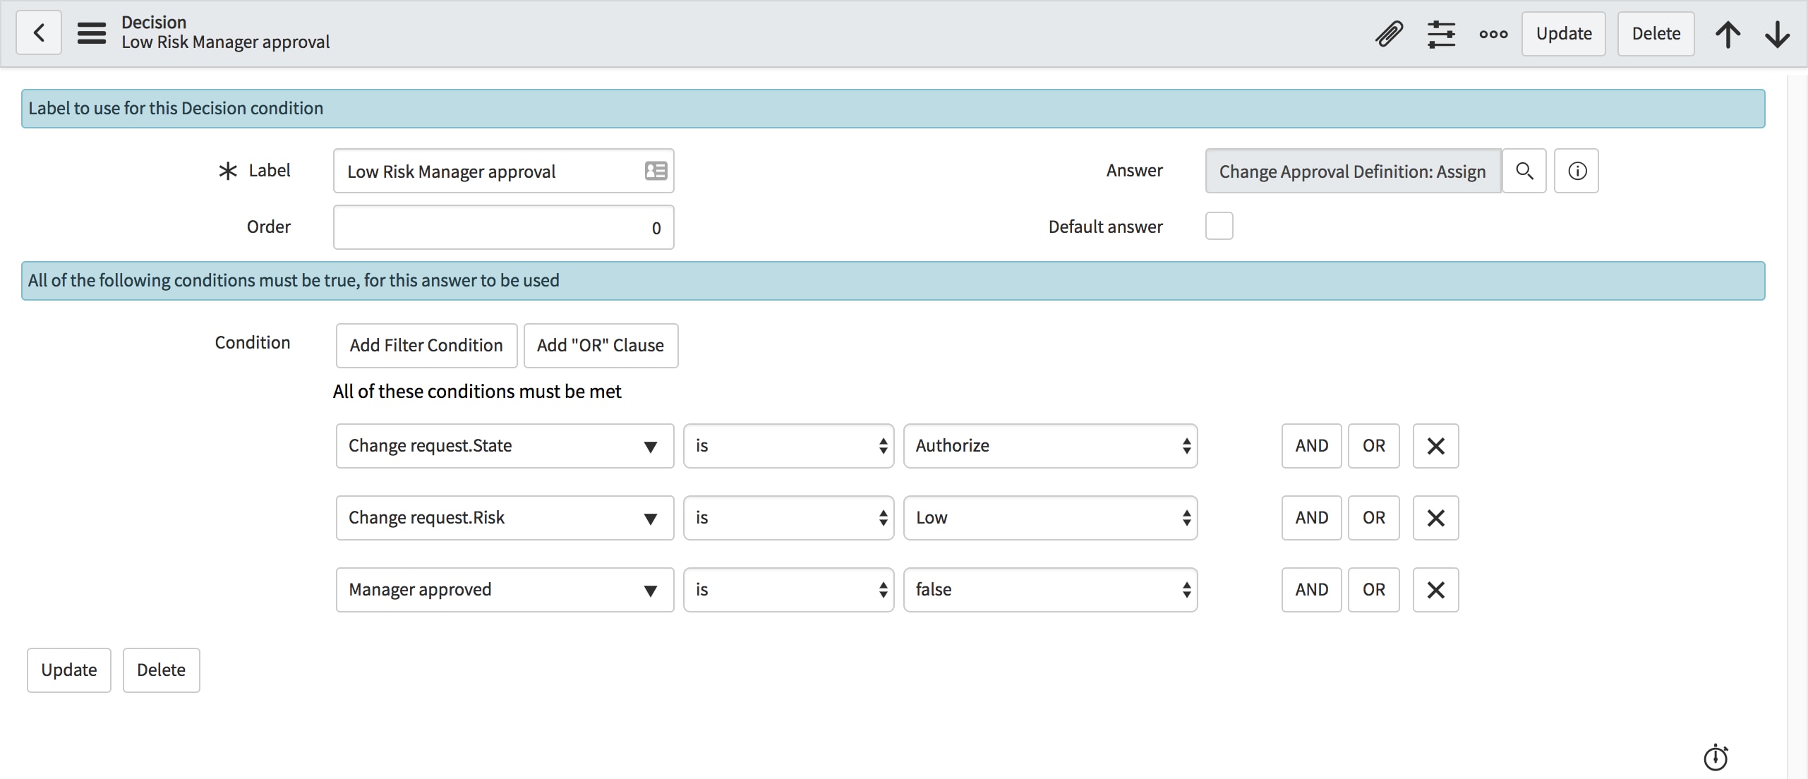Open the operator dropdown on the Risk condition

881,517
